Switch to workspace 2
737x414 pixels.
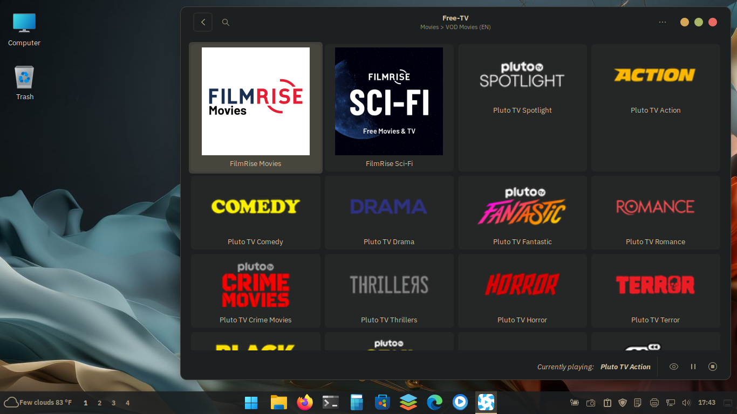coord(99,403)
